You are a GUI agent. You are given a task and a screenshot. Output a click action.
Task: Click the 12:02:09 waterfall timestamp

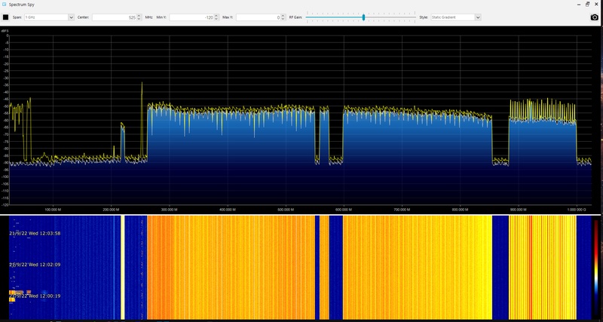coord(35,265)
